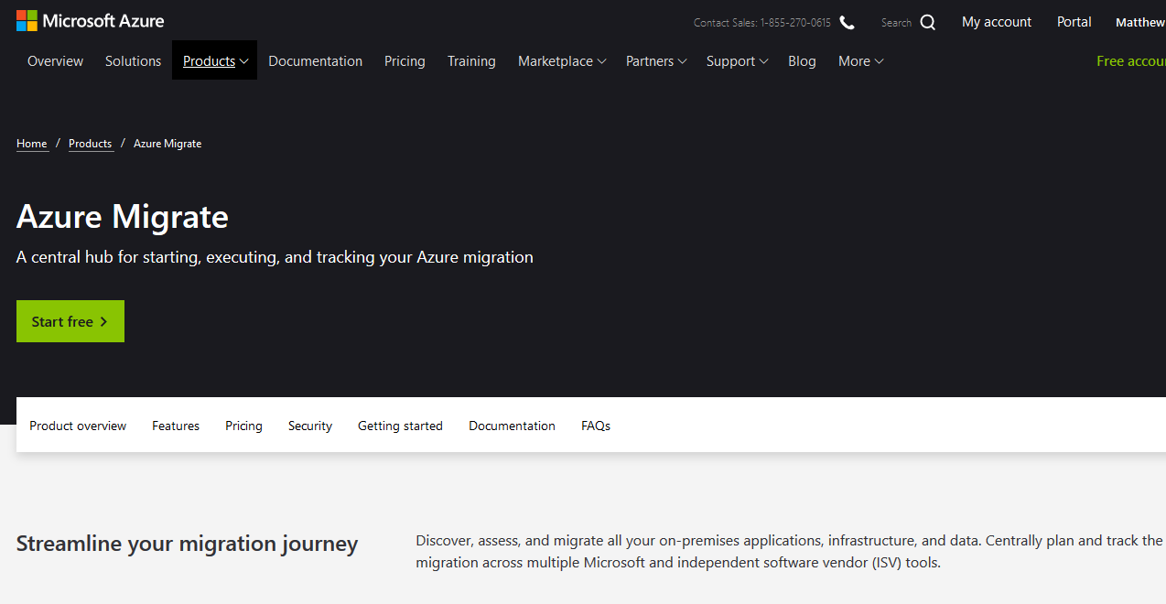
Task: Click the Matthew account name
Action: click(x=1140, y=21)
